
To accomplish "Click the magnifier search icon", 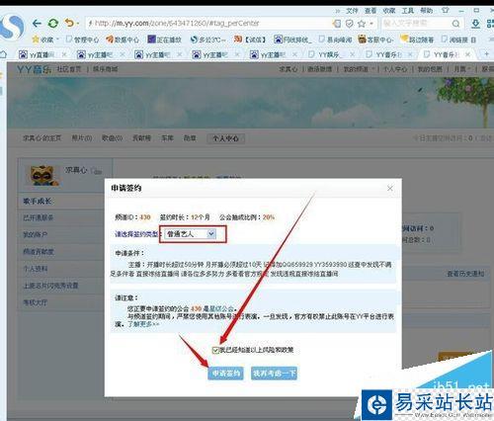I will pyautogui.click(x=455, y=24).
